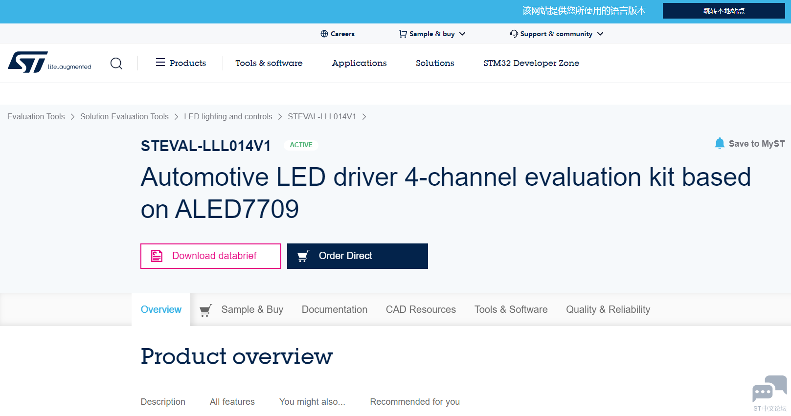Switch to the CAD Resources tab
The width and height of the screenshot is (791, 416).
pos(421,309)
